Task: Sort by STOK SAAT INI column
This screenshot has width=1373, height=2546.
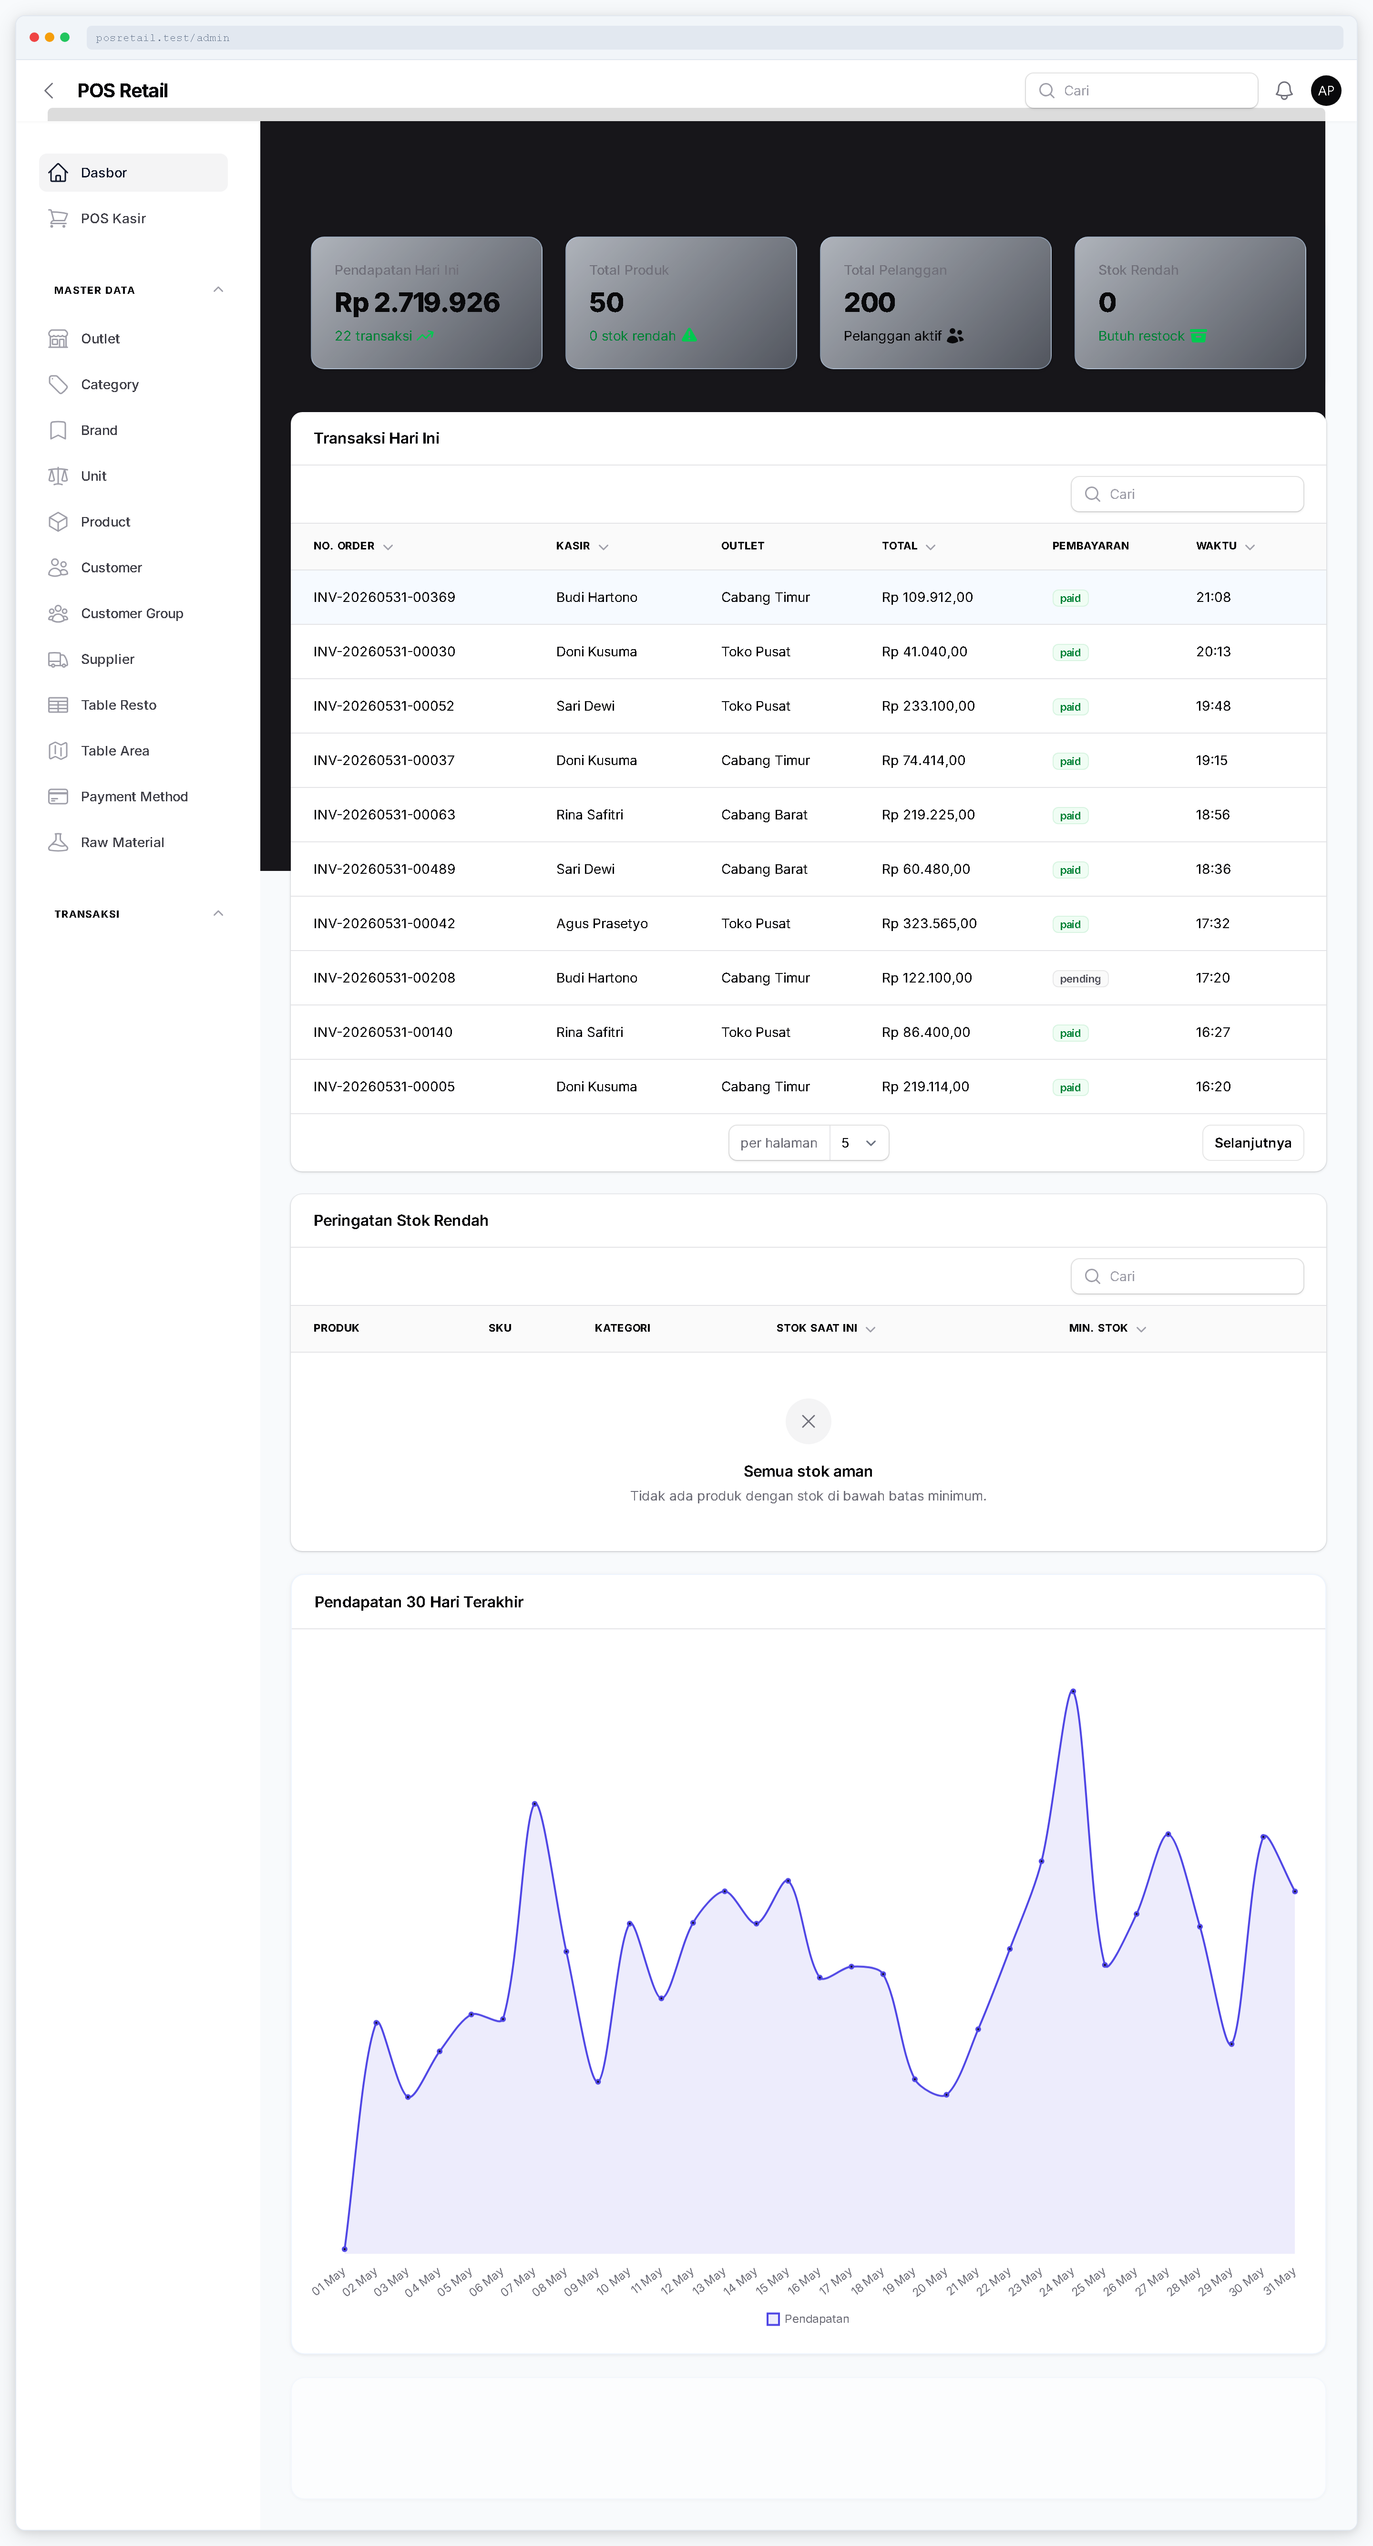Action: 826,1328
